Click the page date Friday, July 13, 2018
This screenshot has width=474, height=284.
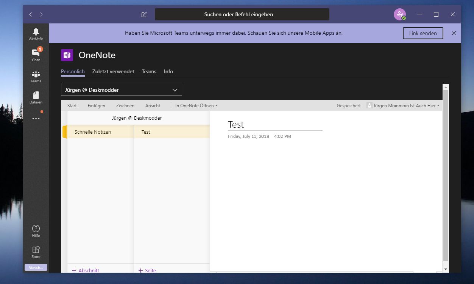[x=248, y=136]
